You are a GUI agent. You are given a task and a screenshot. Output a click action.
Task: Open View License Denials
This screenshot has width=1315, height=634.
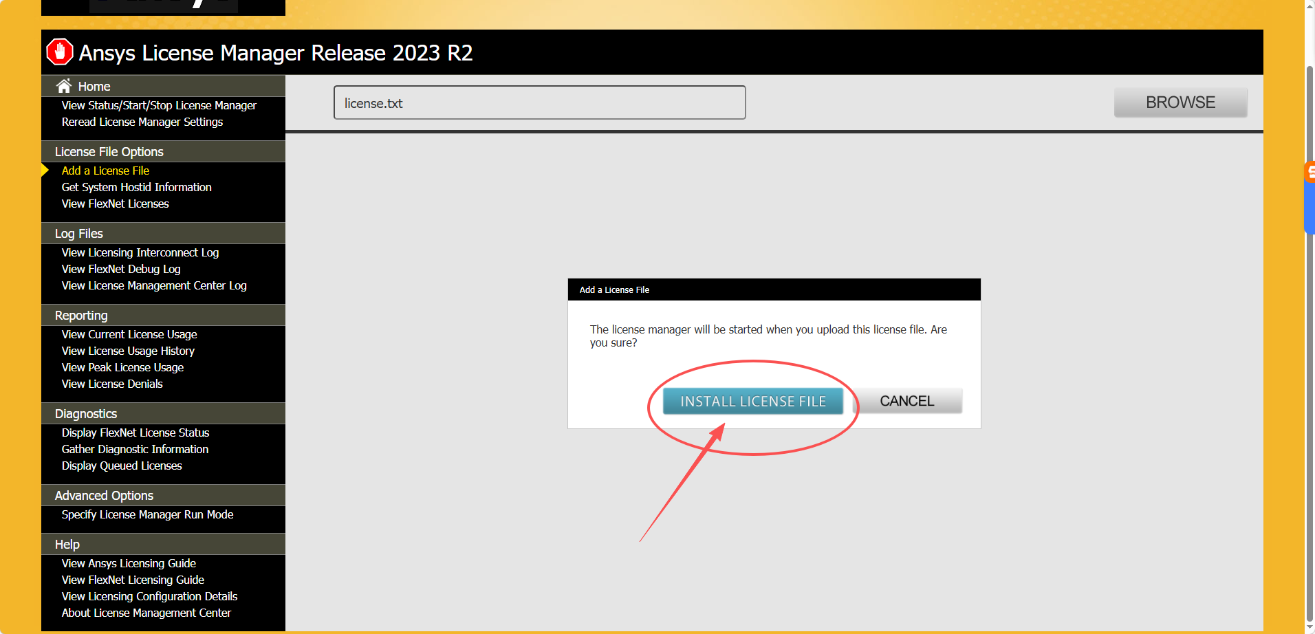[x=112, y=384]
